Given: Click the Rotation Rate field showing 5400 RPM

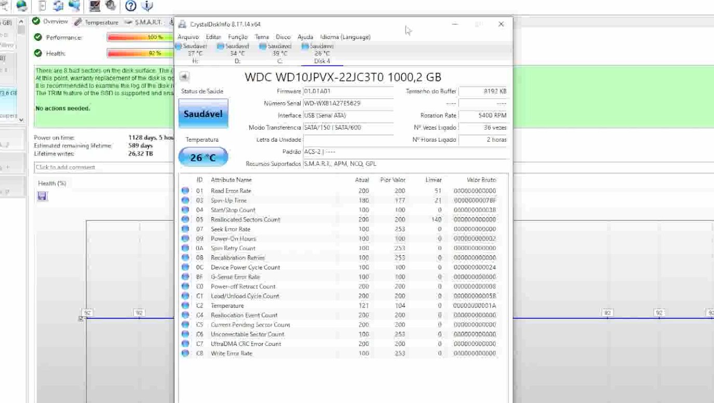Looking at the screenshot, I should click(x=483, y=115).
